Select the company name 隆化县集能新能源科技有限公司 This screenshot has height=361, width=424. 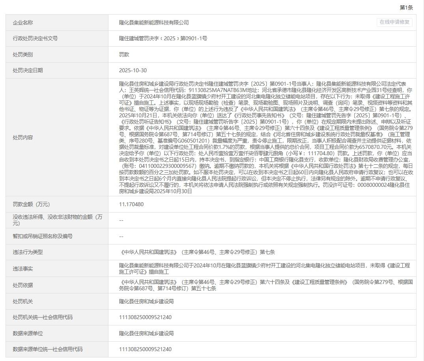point(154,23)
